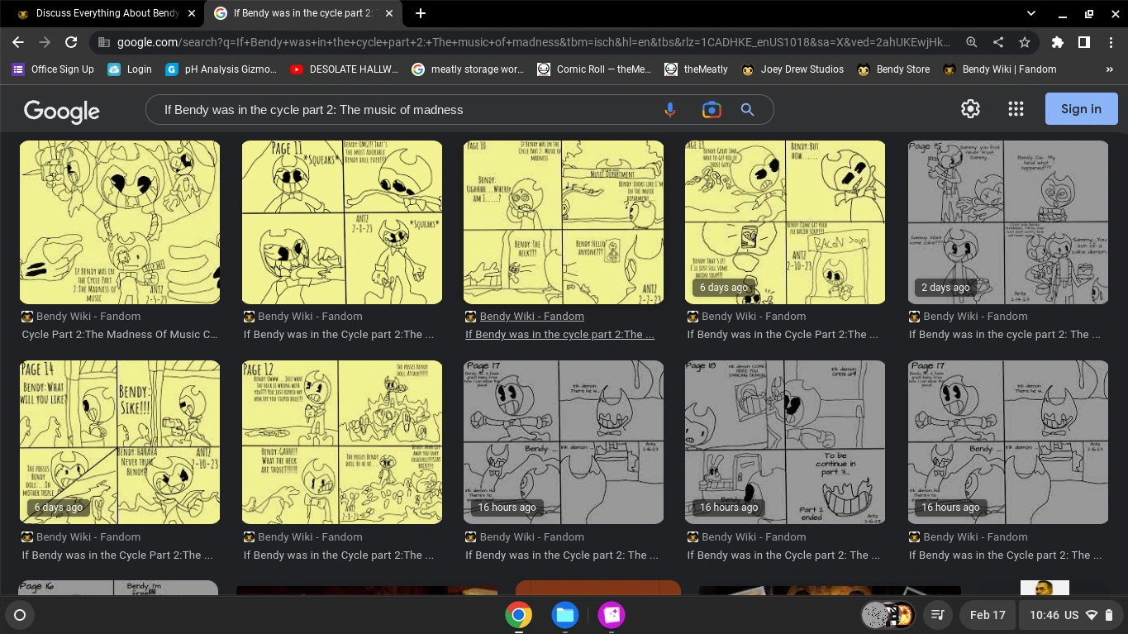The image size is (1128, 634).
Task: Open the Chrome extensions puzzle icon
Action: [1058, 42]
